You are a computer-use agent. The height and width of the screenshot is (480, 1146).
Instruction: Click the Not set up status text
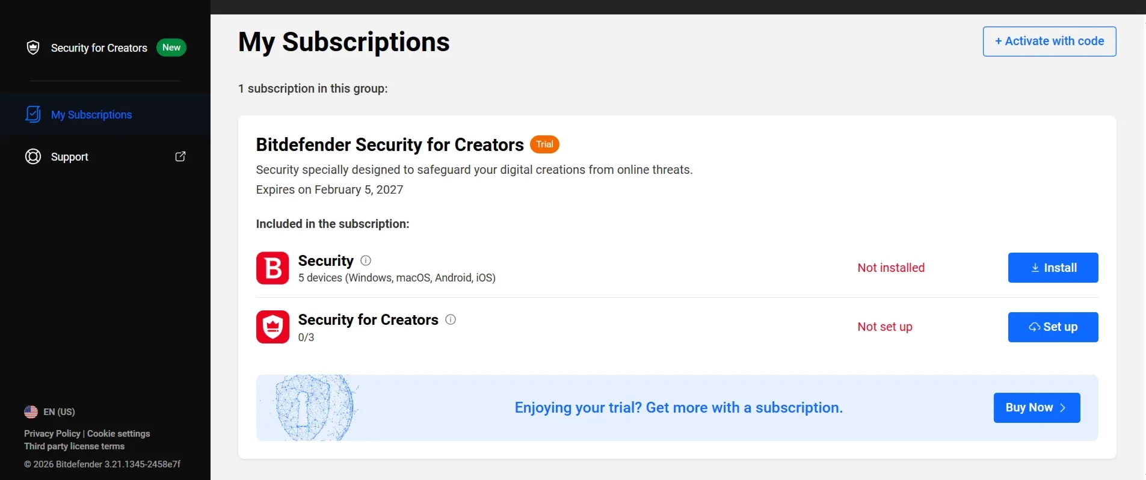point(885,327)
